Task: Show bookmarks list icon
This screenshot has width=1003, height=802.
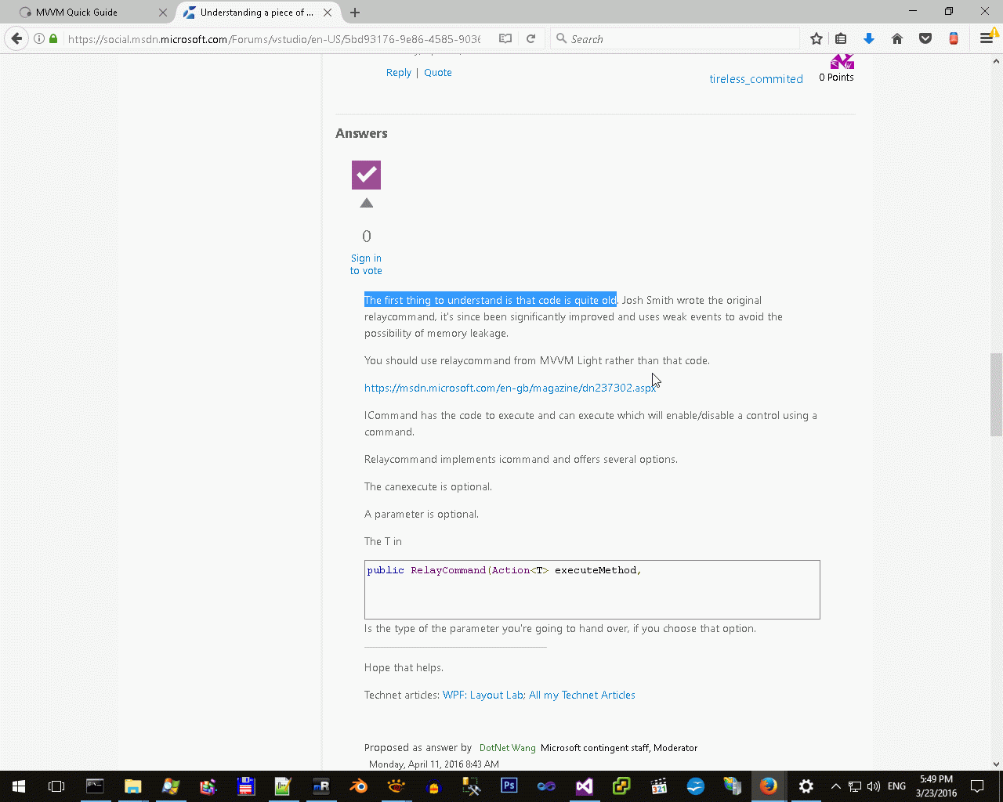Action: [841, 38]
